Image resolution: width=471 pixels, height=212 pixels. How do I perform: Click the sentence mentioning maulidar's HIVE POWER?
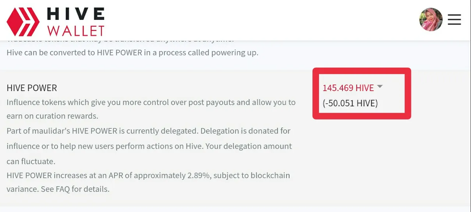148,131
